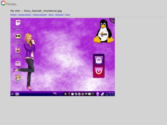Open the Primera link
This screenshot has height=125, width=167.
tap(13, 15)
